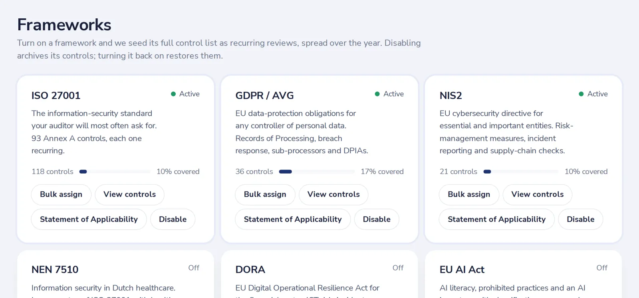Click the ISO 27001 coverage progress bar
This screenshot has width=639, height=298.
(x=115, y=172)
